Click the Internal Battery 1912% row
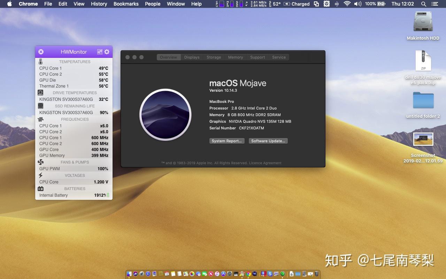 coord(74,195)
